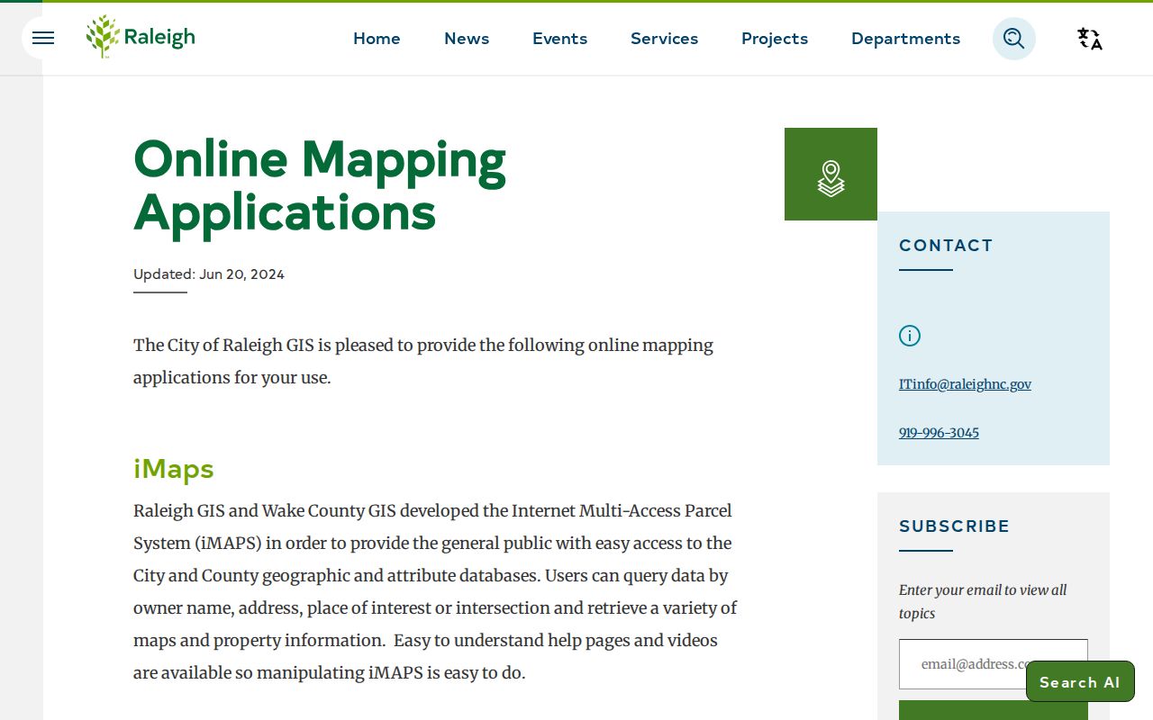Screen dimensions: 1153x720
Task: Click the contact info circle icon
Action: [x=910, y=336]
